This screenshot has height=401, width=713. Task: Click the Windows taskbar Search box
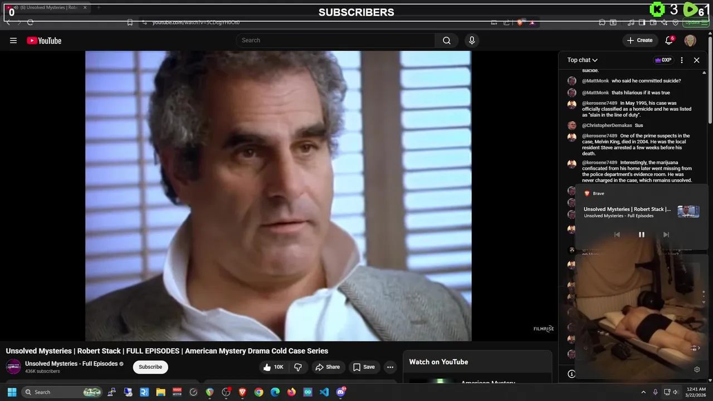62,392
